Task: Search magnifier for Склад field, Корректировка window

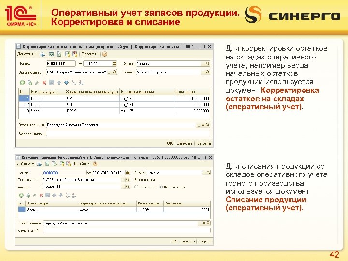Action: pyautogui.click(x=208, y=72)
